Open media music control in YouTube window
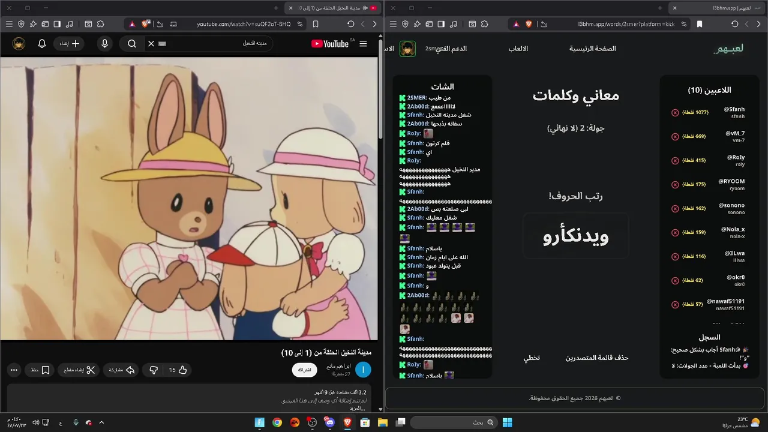The height and width of the screenshot is (432, 768). pos(70,24)
